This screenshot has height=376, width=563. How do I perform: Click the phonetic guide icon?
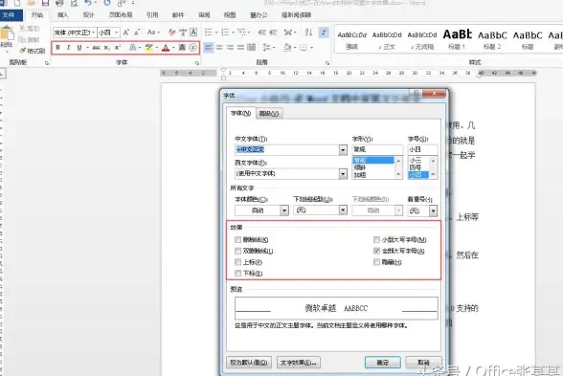click(183, 33)
